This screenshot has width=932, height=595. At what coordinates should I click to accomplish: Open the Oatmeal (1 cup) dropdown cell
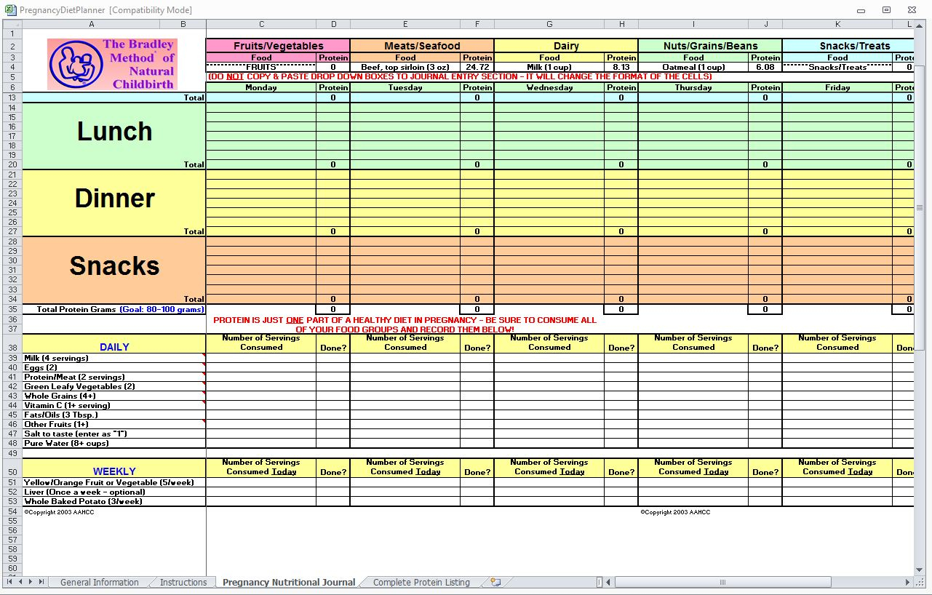(693, 67)
